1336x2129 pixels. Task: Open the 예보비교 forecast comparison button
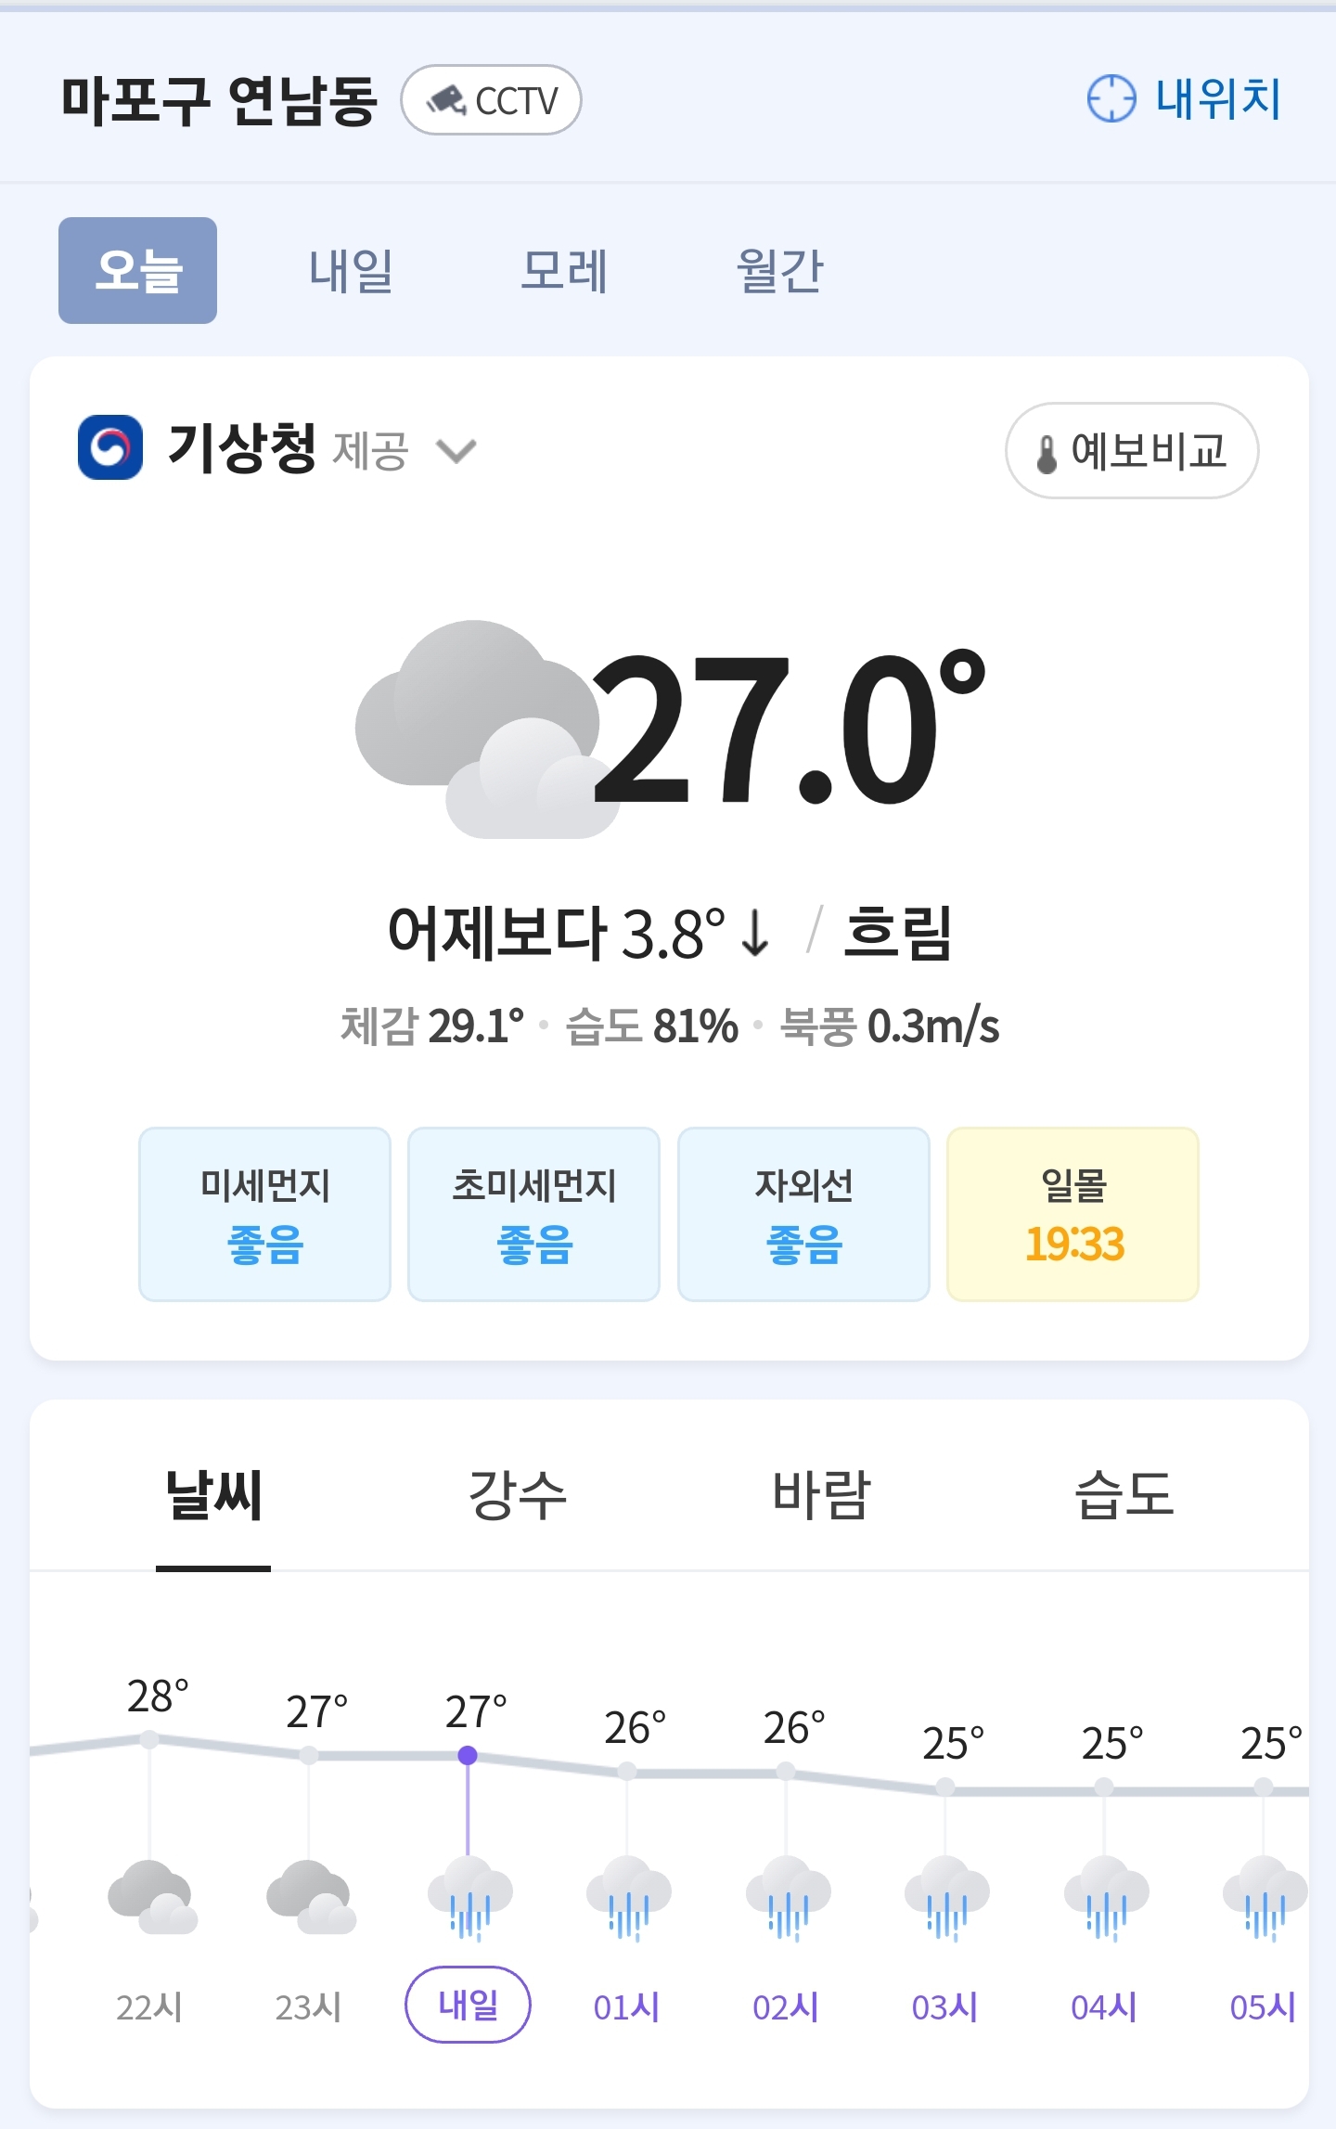(1132, 450)
